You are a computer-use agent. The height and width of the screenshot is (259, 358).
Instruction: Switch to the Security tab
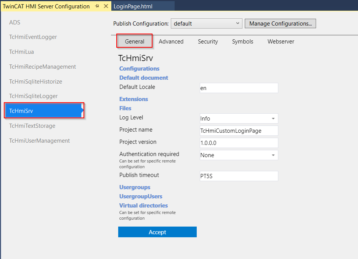tap(208, 42)
